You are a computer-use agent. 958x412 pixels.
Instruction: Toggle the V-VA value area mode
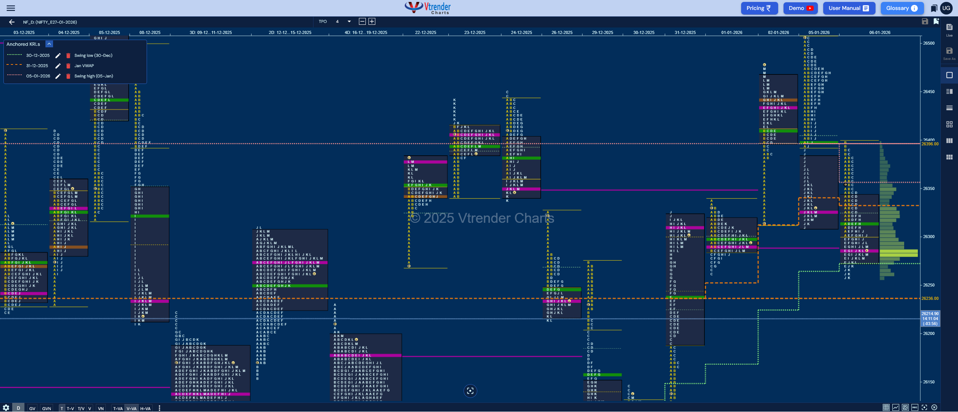pos(131,408)
